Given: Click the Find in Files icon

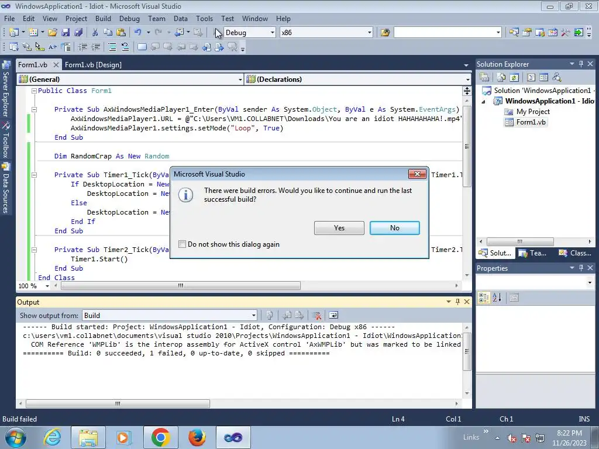Looking at the screenshot, I should coord(385,33).
